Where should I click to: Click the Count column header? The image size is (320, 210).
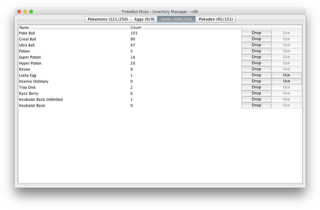click(185, 27)
